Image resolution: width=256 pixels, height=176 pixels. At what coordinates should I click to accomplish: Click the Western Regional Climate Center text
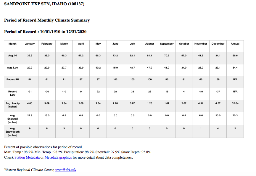(29, 170)
